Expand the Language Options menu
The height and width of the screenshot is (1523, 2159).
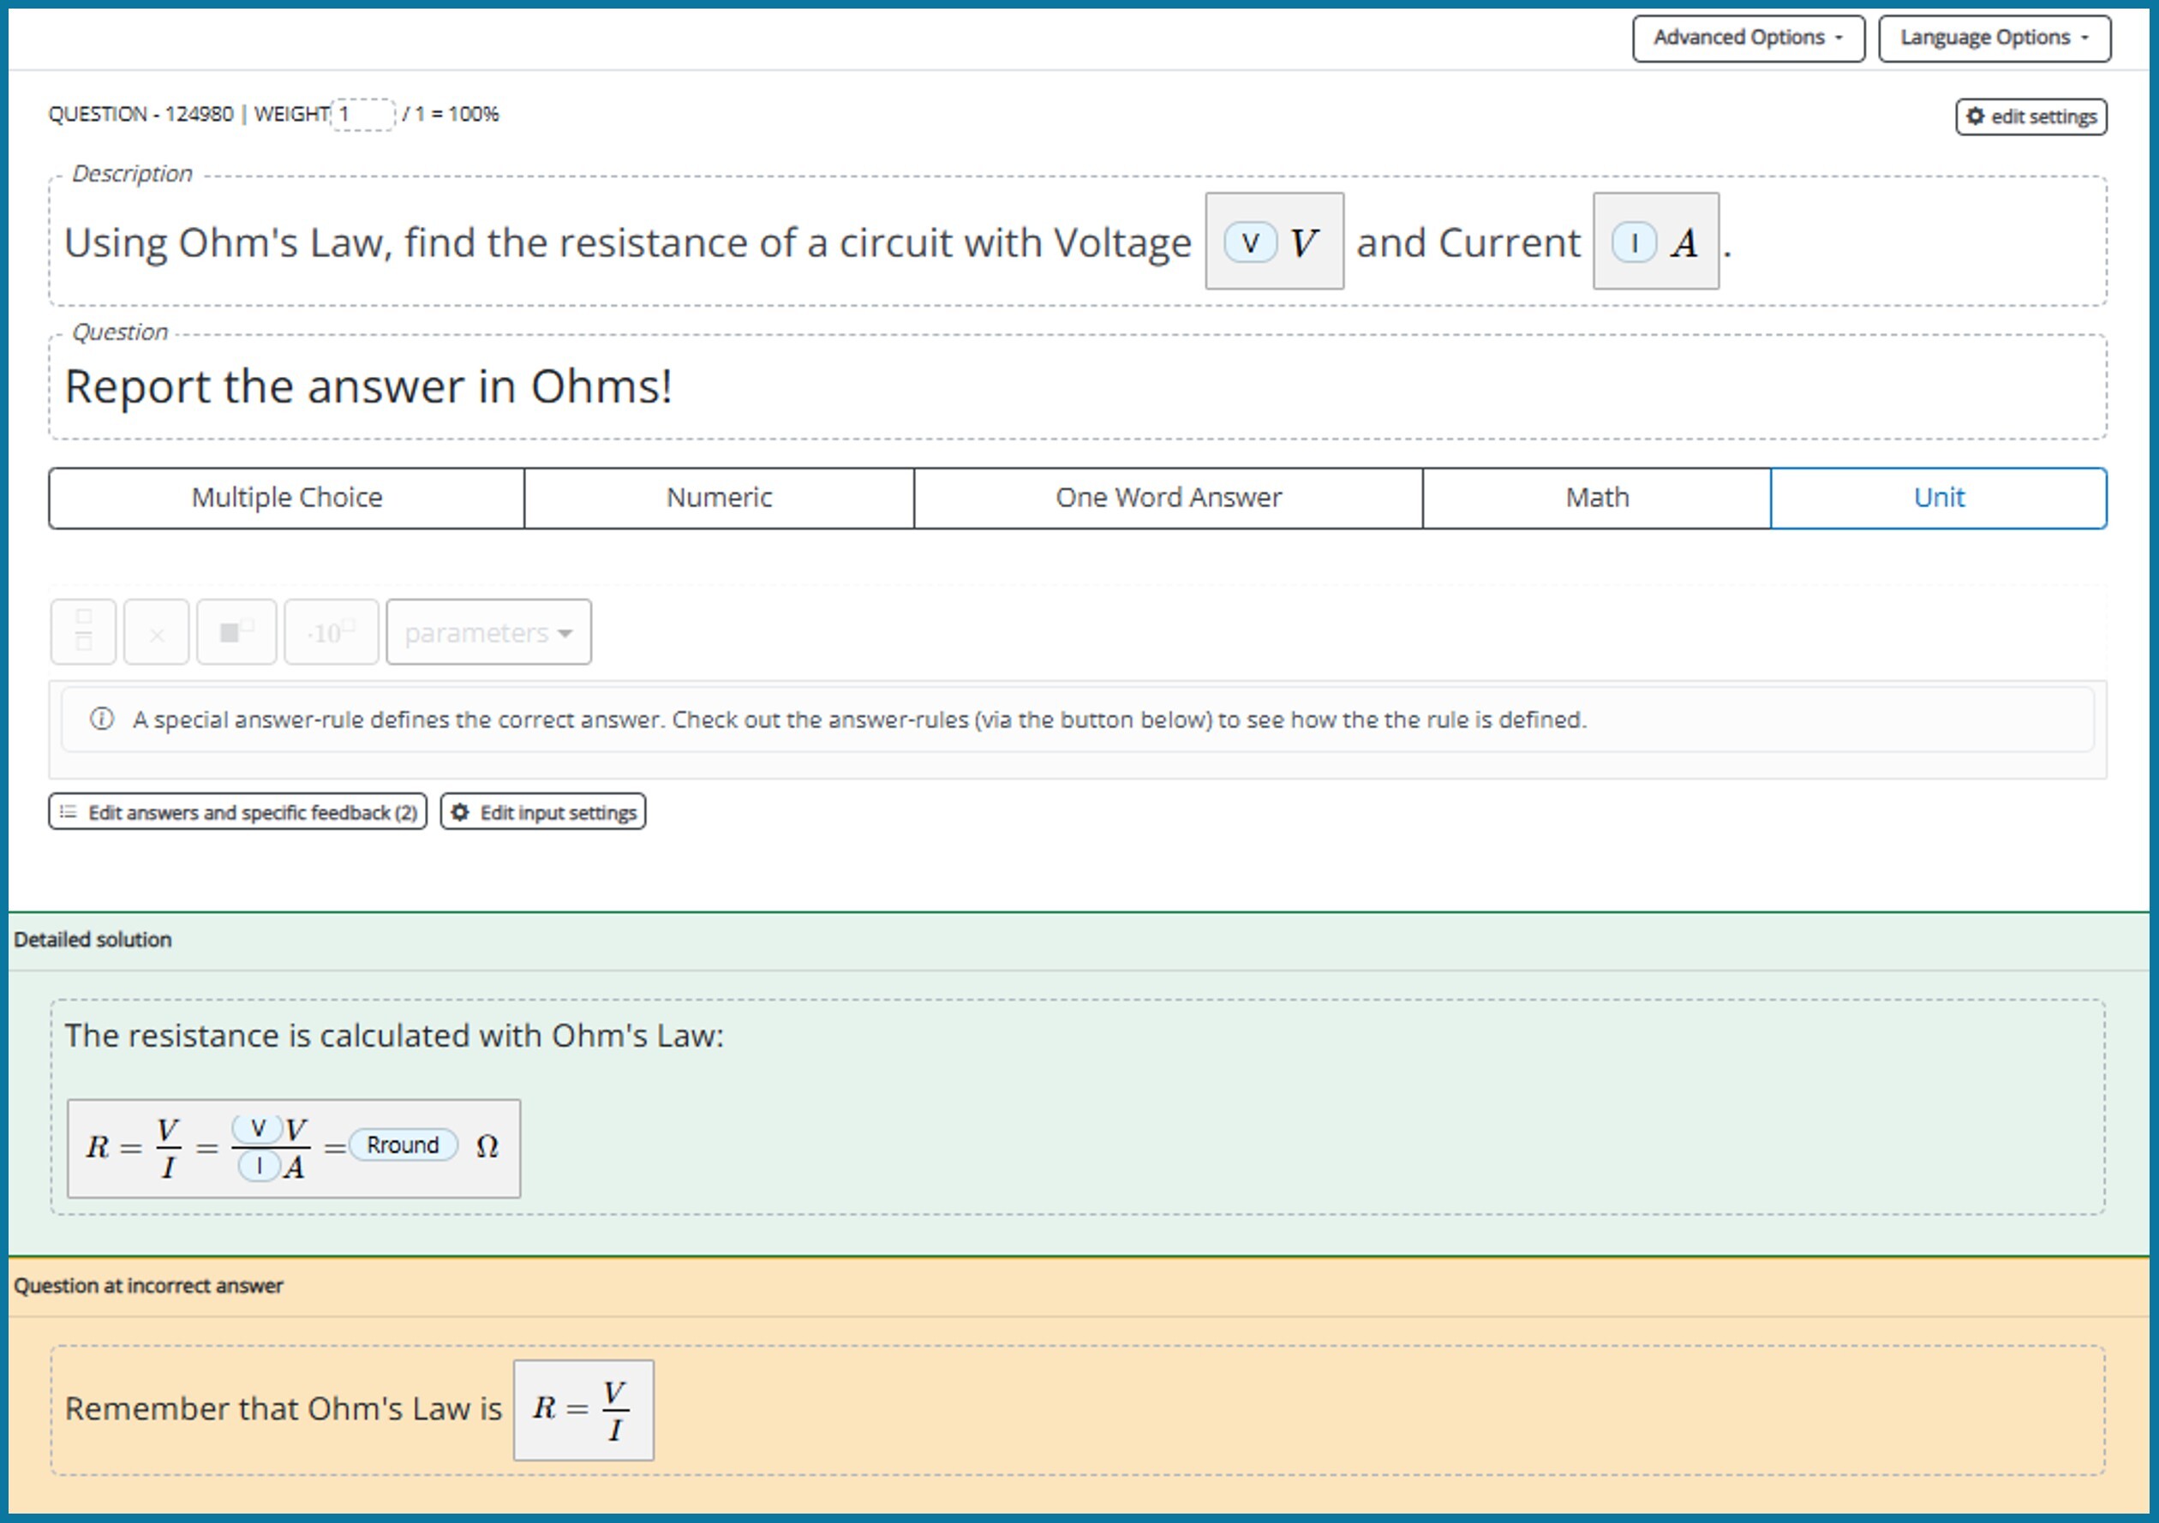(x=1994, y=38)
